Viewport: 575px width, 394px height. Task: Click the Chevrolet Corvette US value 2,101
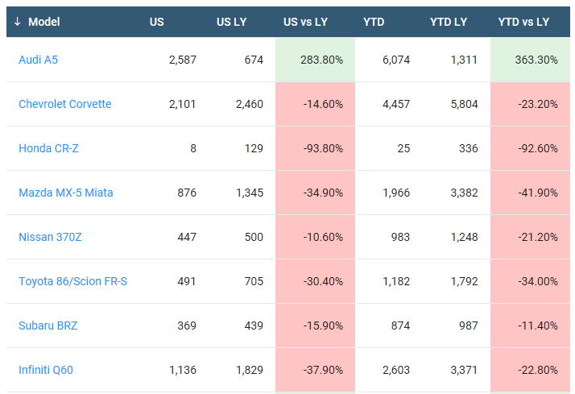[182, 104]
